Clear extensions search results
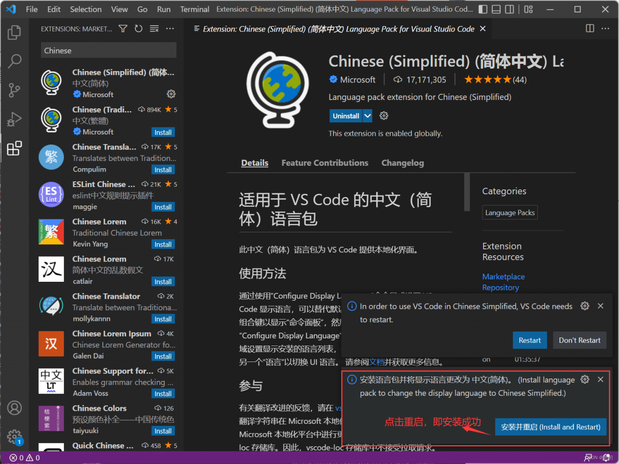The image size is (619, 464). pyautogui.click(x=154, y=29)
